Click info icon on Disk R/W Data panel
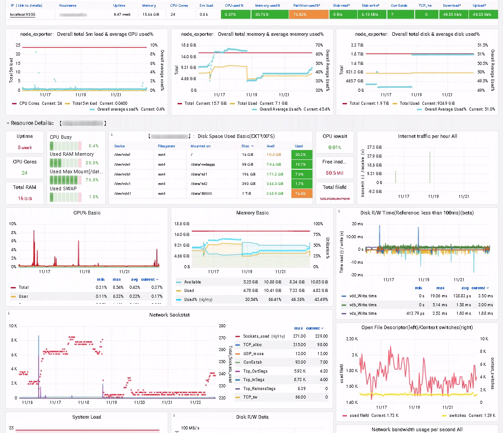Screen dimensions: 503x433 [x=174, y=415]
